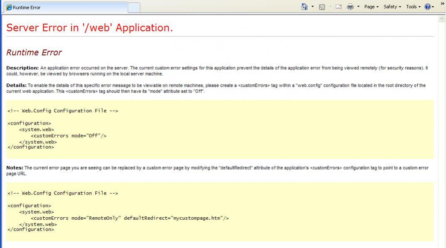Click the first 'Web.Config Configuration File' comment
The width and height of the screenshot is (446, 248).
click(63, 110)
